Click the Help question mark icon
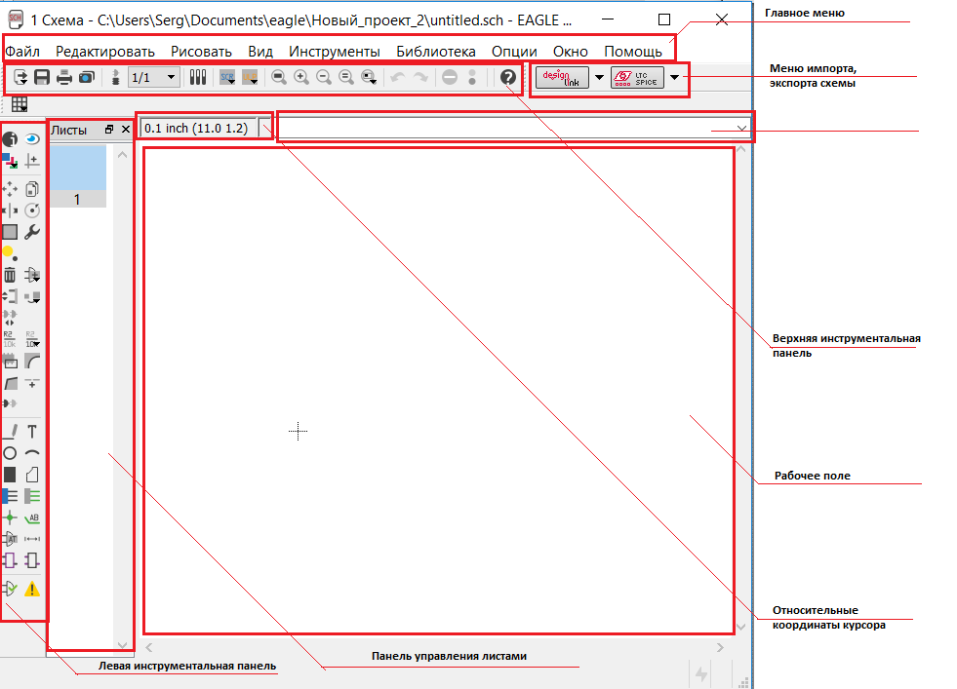957x689 pixels. pyautogui.click(x=507, y=77)
